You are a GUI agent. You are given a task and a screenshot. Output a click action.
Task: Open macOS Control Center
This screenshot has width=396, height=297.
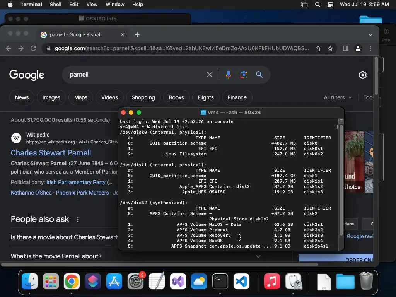(x=330, y=5)
